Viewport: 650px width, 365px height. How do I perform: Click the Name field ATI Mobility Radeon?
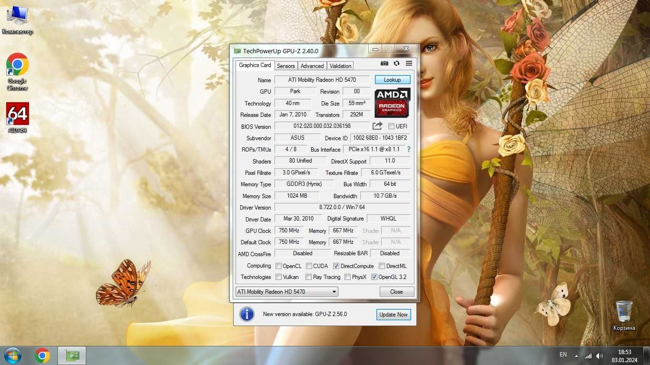322,80
